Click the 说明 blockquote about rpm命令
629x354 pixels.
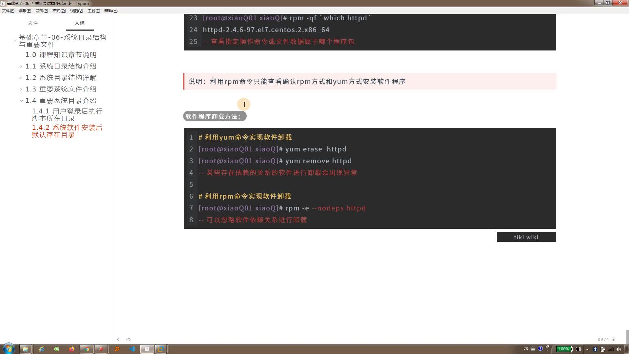click(x=370, y=81)
